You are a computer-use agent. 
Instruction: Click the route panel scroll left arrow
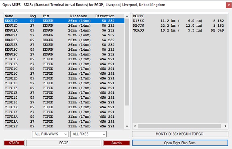(x=135, y=126)
